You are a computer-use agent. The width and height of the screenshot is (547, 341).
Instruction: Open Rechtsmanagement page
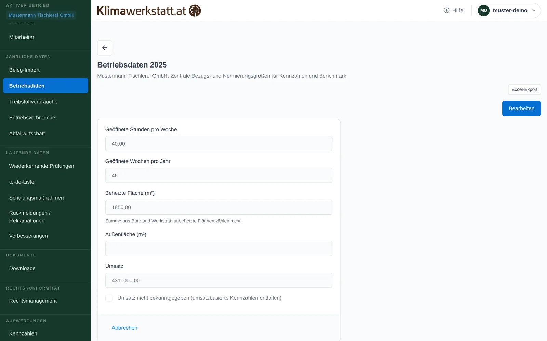[45, 301]
